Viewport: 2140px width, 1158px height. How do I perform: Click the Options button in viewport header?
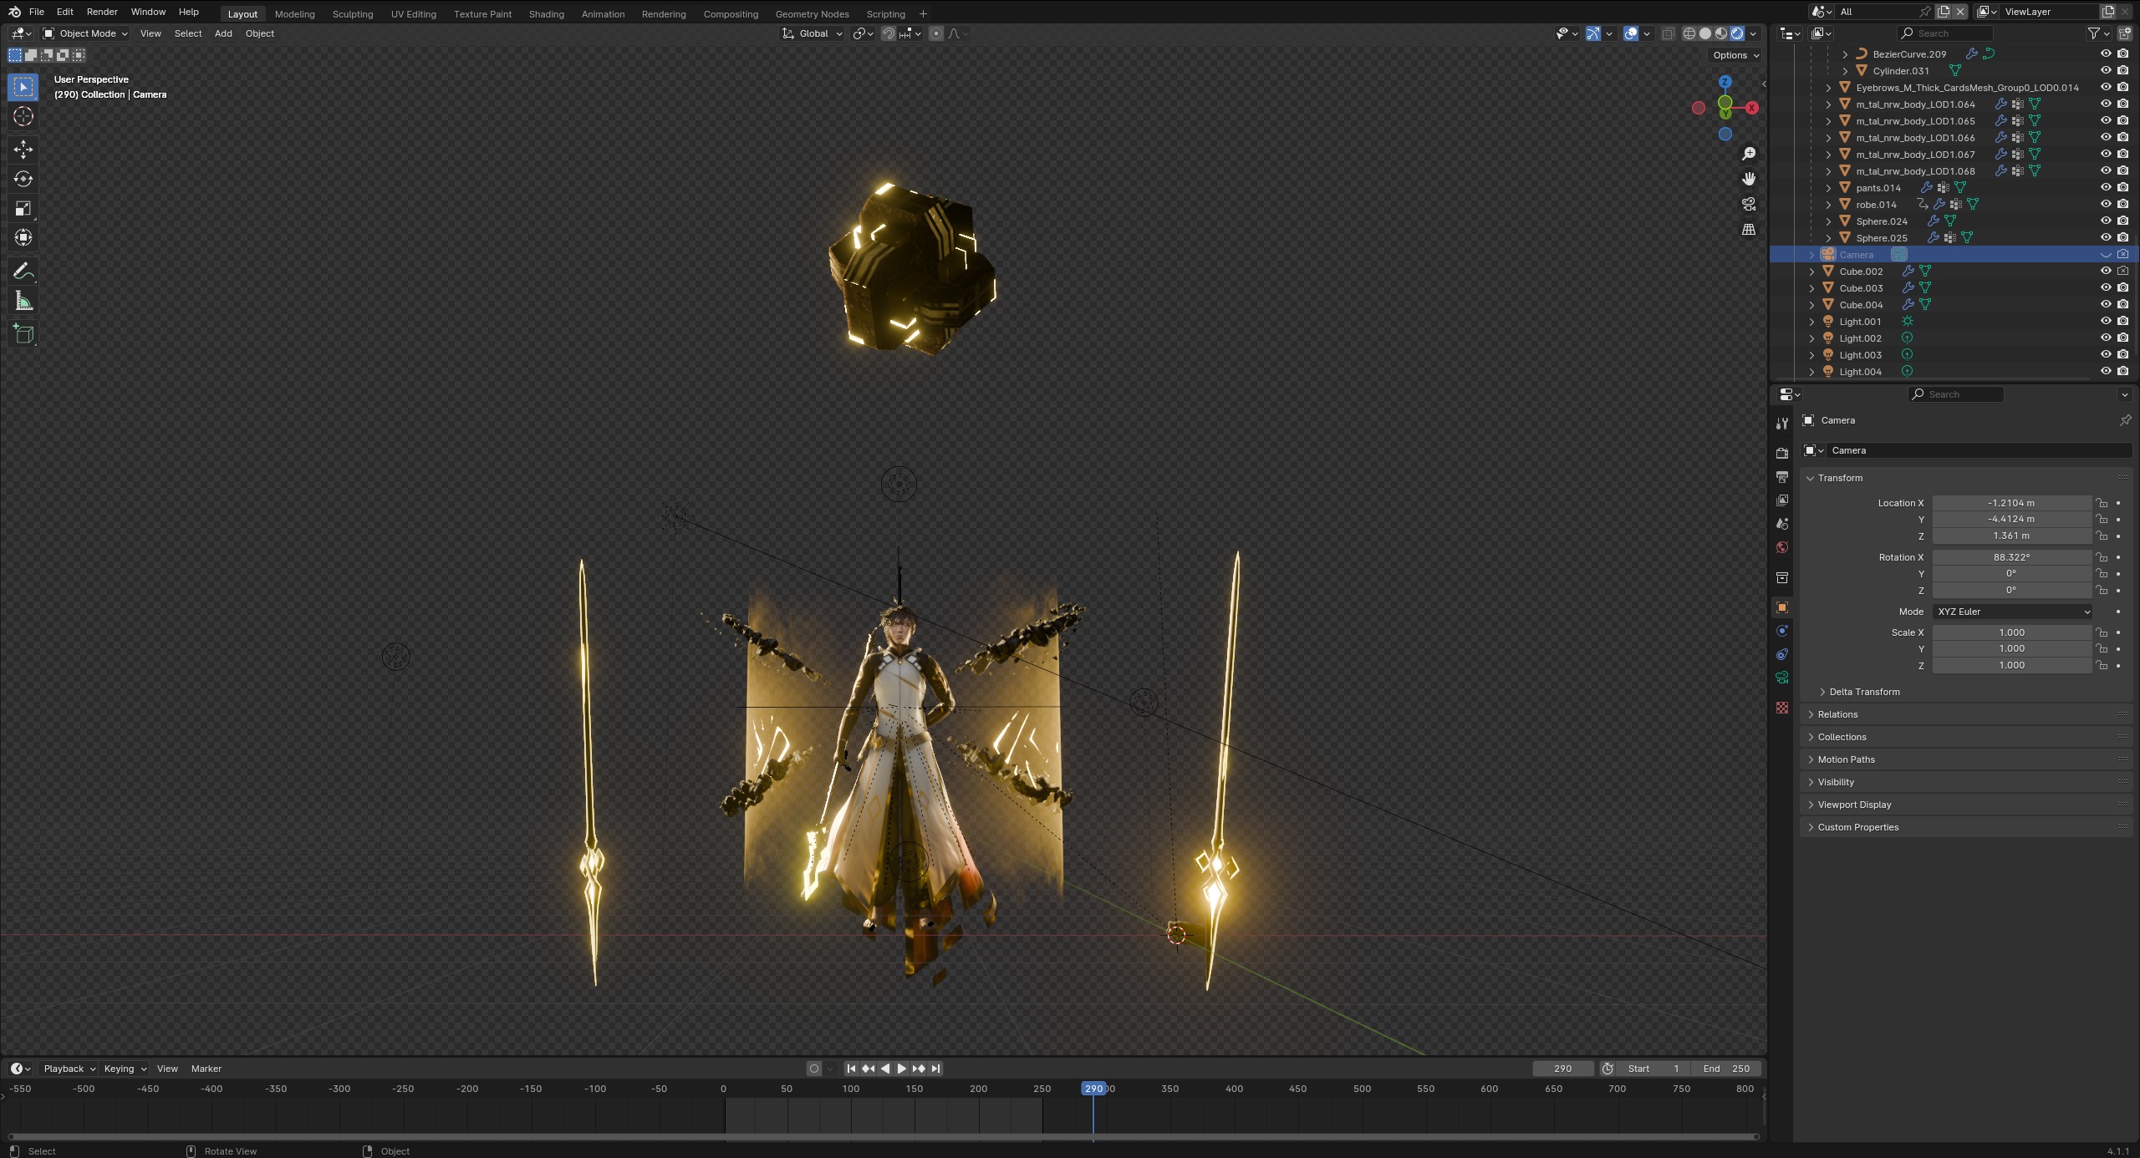tap(1736, 55)
